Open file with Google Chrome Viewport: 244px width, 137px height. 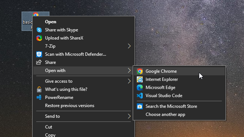pos(179,71)
